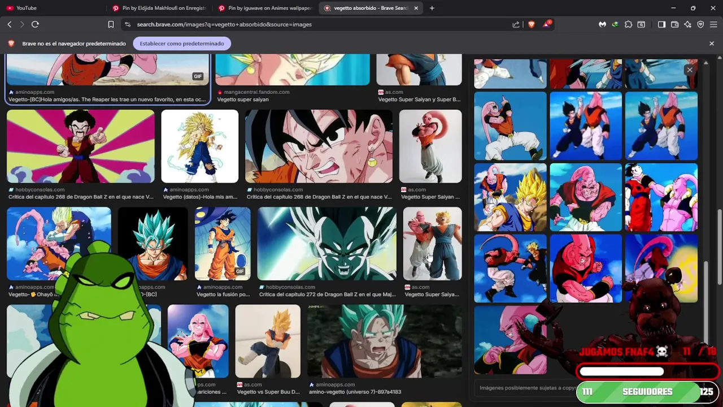
Task: Toggle the browser sidebar panel
Action: click(662, 24)
